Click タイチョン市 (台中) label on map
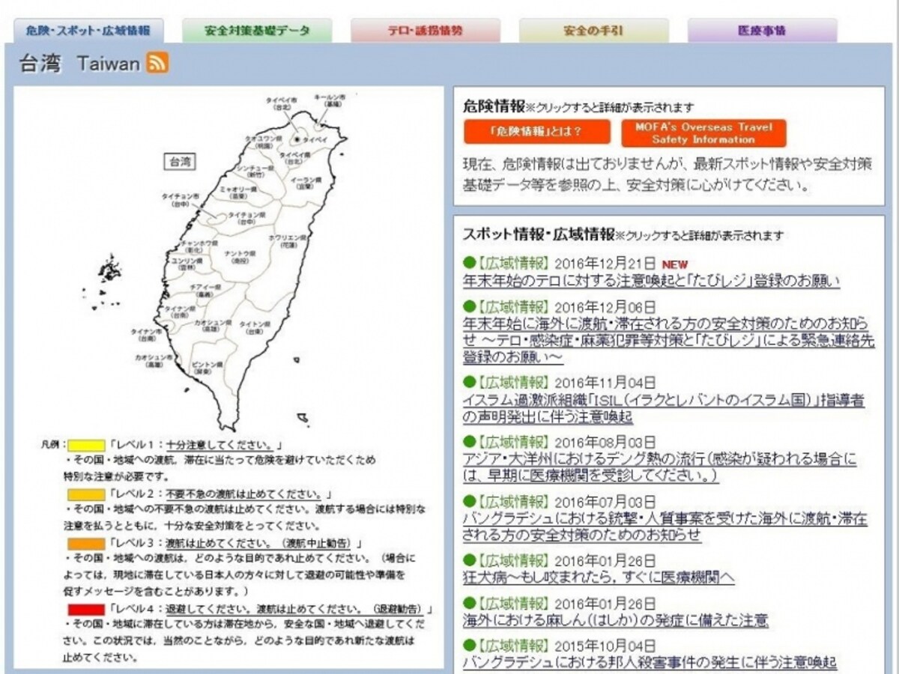 pos(180,200)
